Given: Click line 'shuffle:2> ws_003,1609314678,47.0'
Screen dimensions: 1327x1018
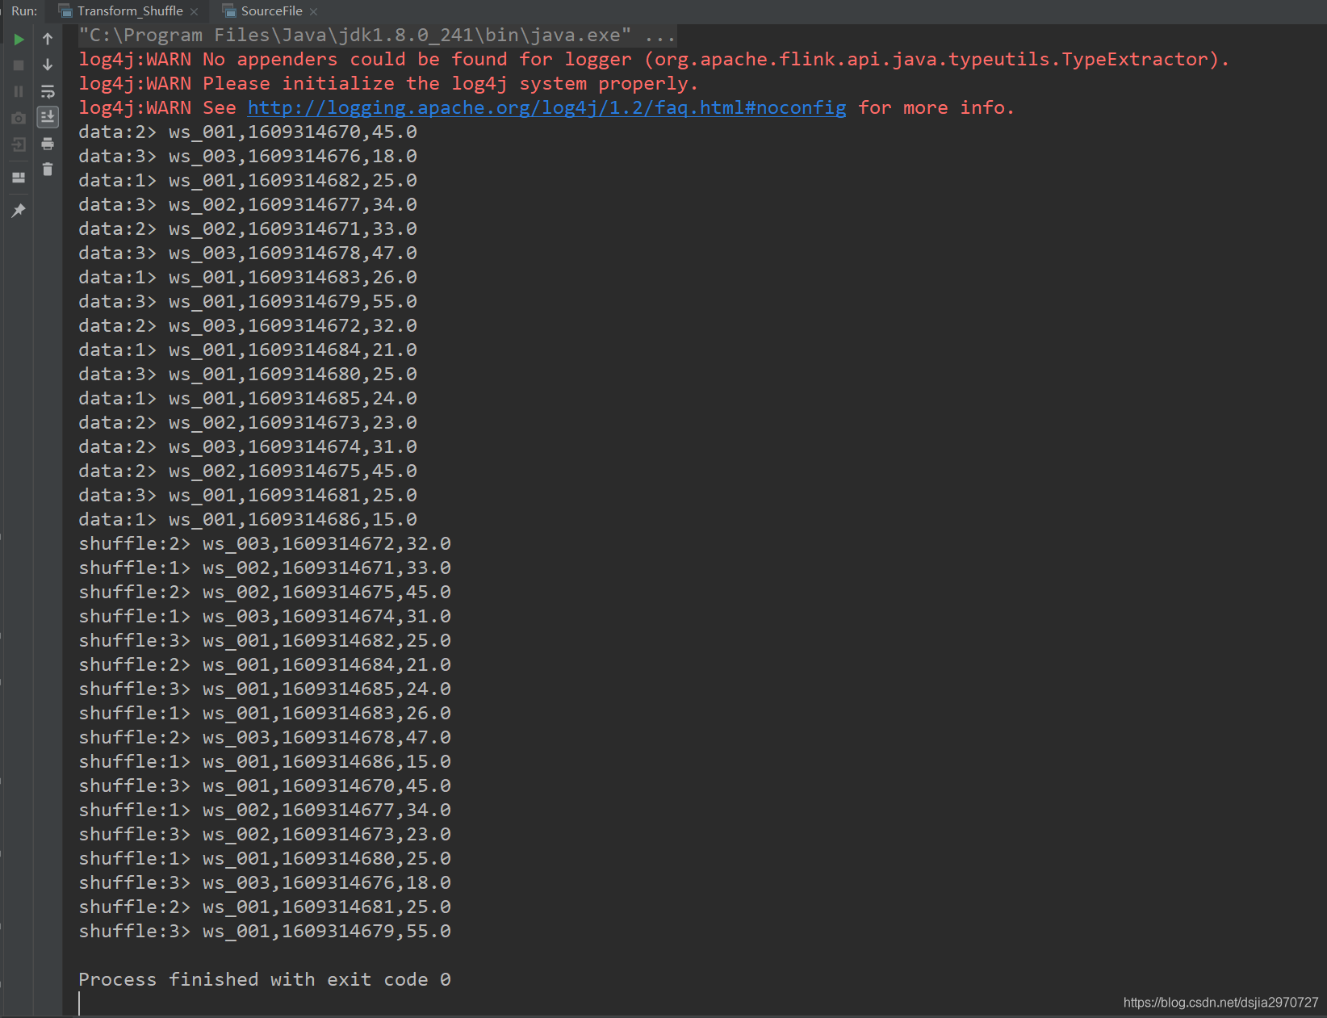Looking at the screenshot, I should pos(265,737).
